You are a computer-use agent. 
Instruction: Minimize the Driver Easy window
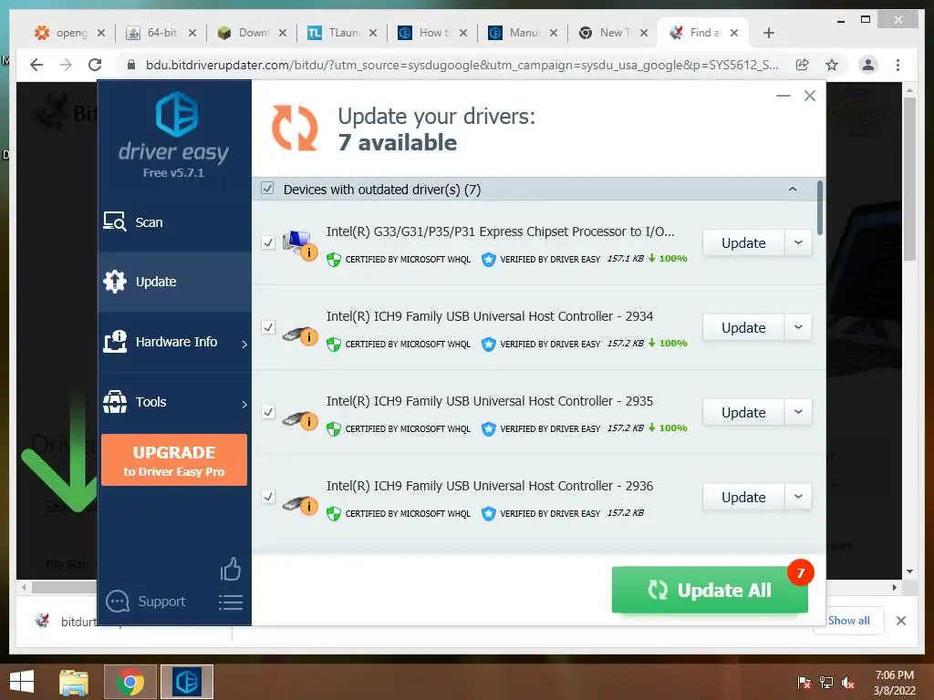click(784, 96)
